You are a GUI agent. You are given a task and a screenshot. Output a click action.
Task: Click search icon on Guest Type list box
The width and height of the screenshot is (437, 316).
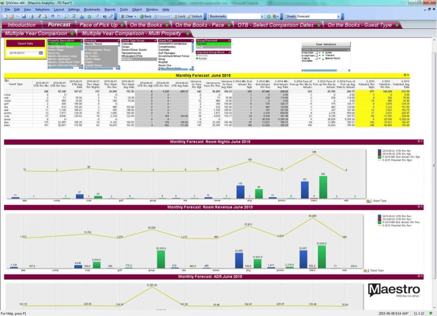point(192,40)
